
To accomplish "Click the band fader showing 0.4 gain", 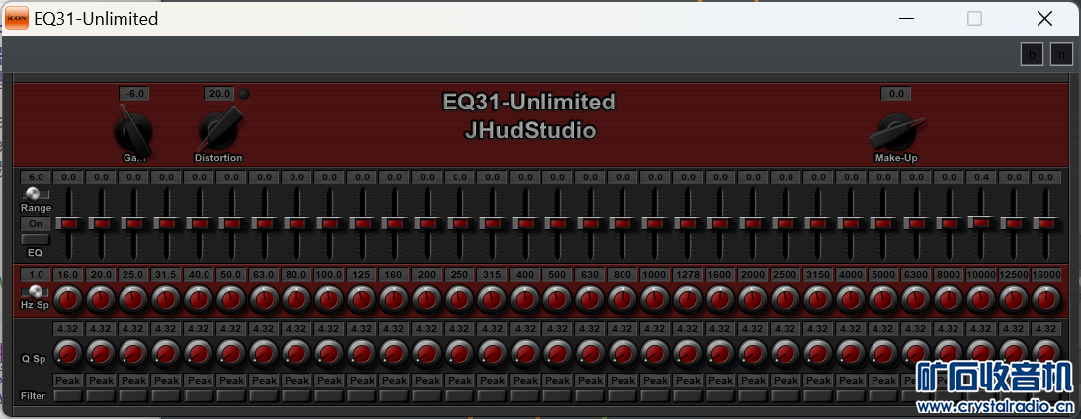I will click(x=982, y=222).
